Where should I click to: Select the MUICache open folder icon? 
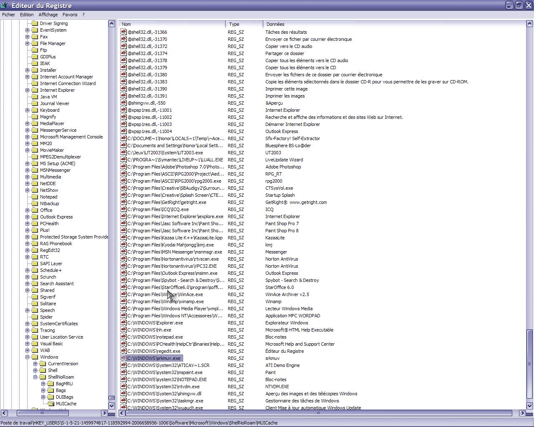tap(51, 404)
